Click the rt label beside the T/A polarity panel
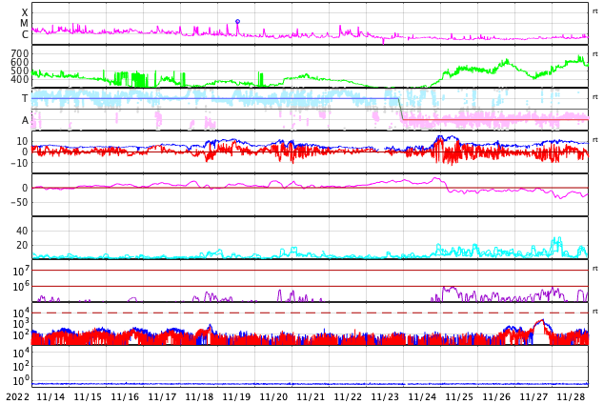604x404 pixels. tap(595, 97)
